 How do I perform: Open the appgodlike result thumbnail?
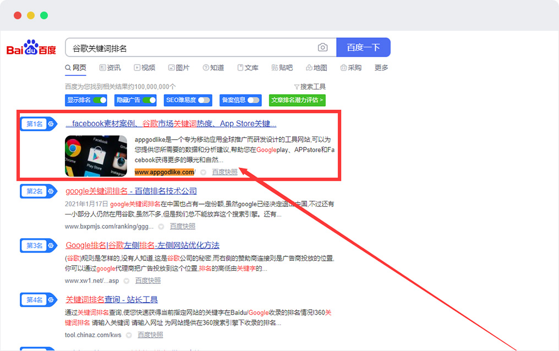(x=96, y=156)
